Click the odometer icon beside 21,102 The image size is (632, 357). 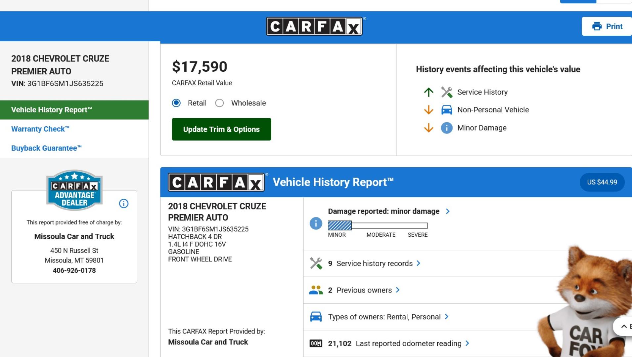316,343
